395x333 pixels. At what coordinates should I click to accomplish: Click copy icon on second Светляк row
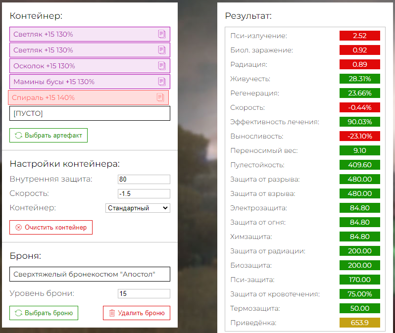(162, 50)
